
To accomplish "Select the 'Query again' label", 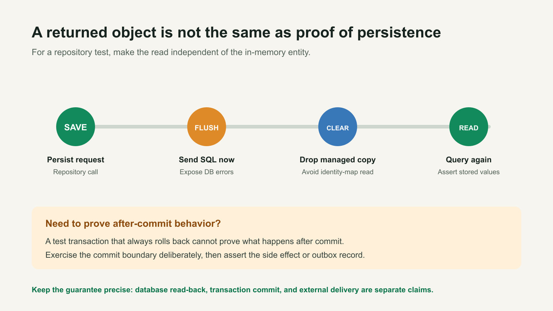I will 469,160.
